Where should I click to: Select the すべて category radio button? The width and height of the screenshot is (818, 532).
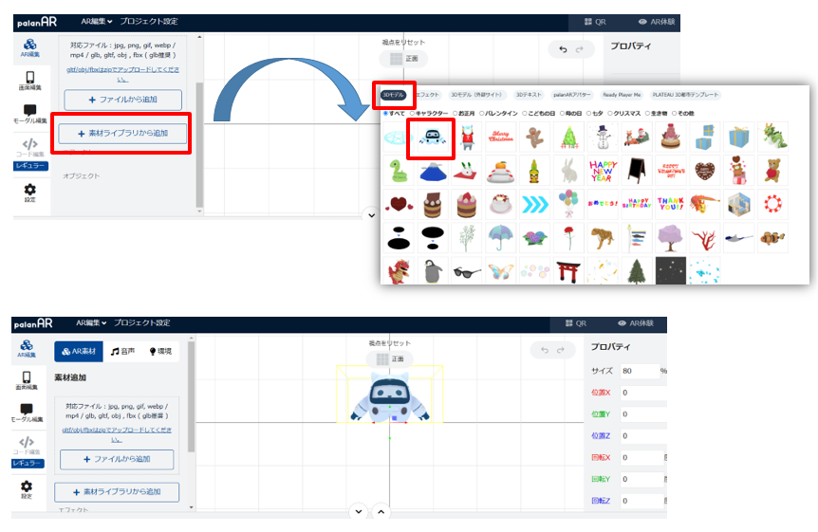(386, 113)
